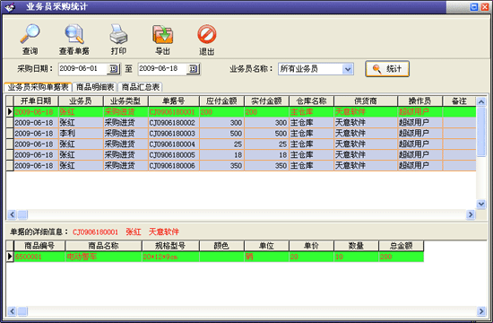The width and height of the screenshot is (493, 323).
Task: Click the 应付金额 column header
Action: [x=221, y=101]
